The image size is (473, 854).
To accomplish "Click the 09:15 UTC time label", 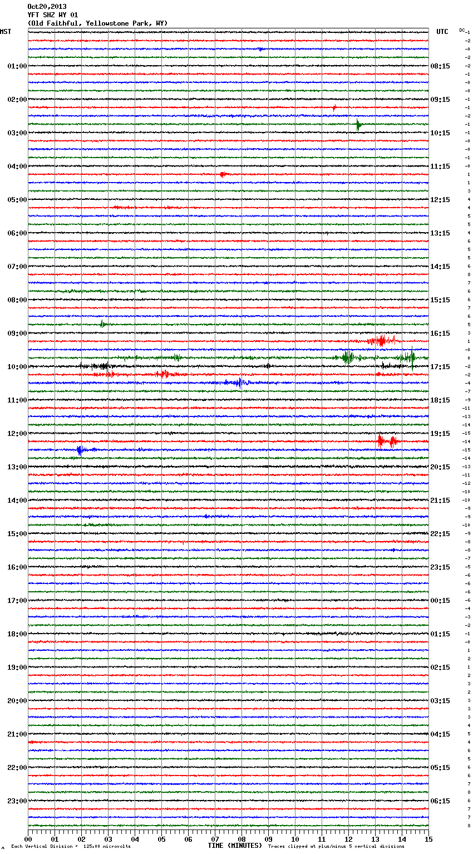I will pos(440,100).
